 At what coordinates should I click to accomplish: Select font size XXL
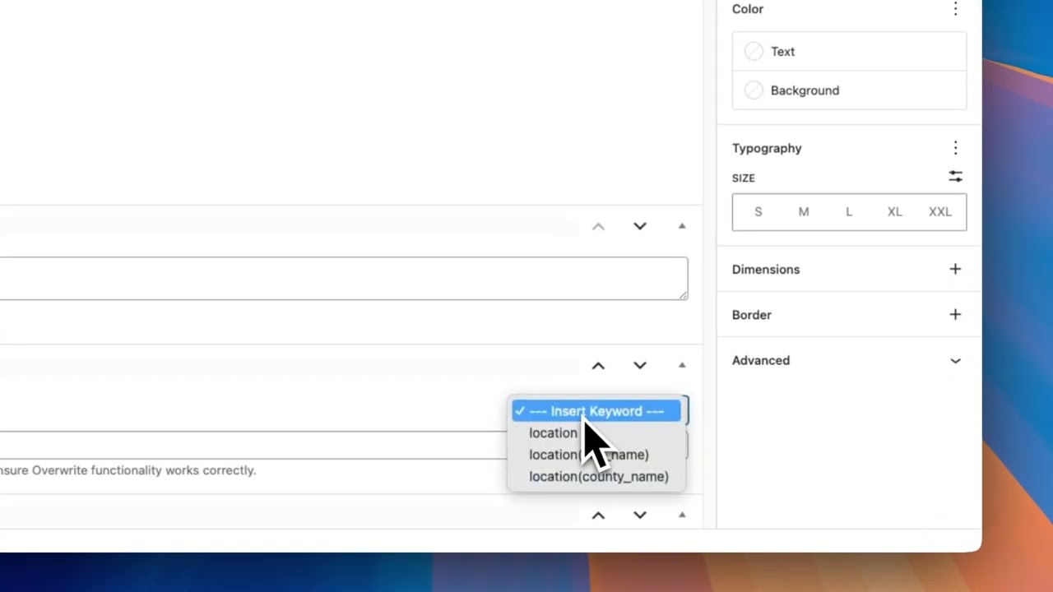(940, 212)
